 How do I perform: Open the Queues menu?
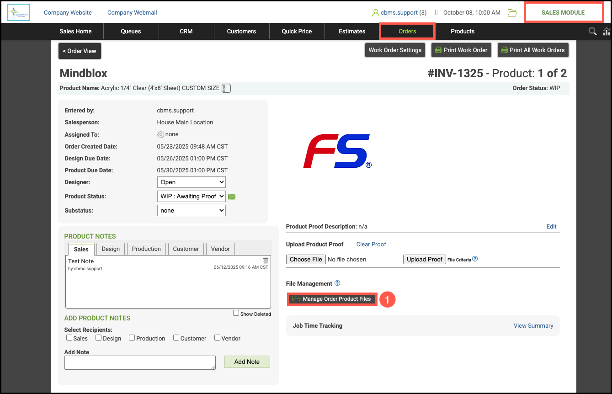pyautogui.click(x=131, y=31)
